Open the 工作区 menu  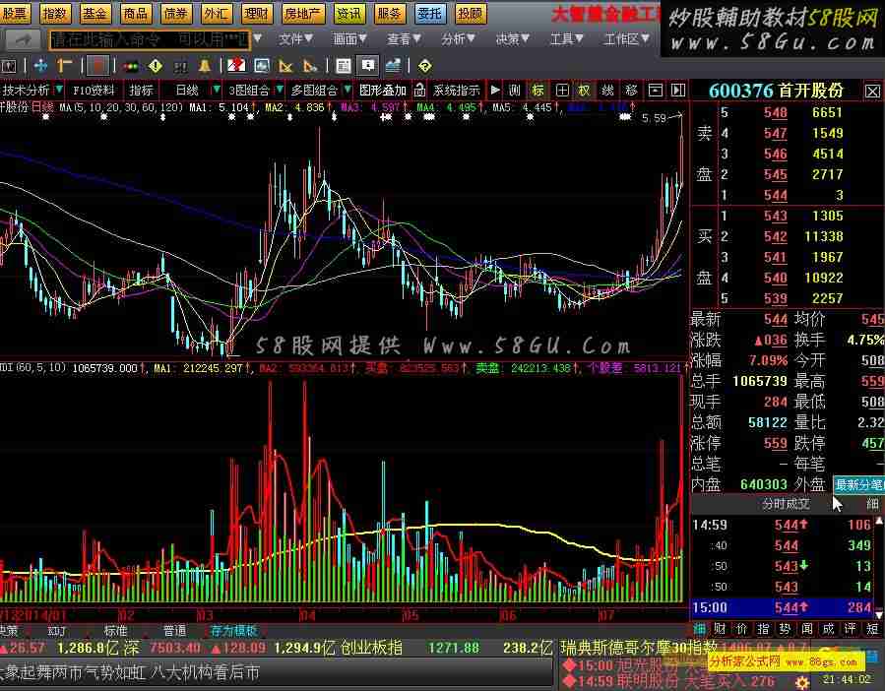(626, 39)
